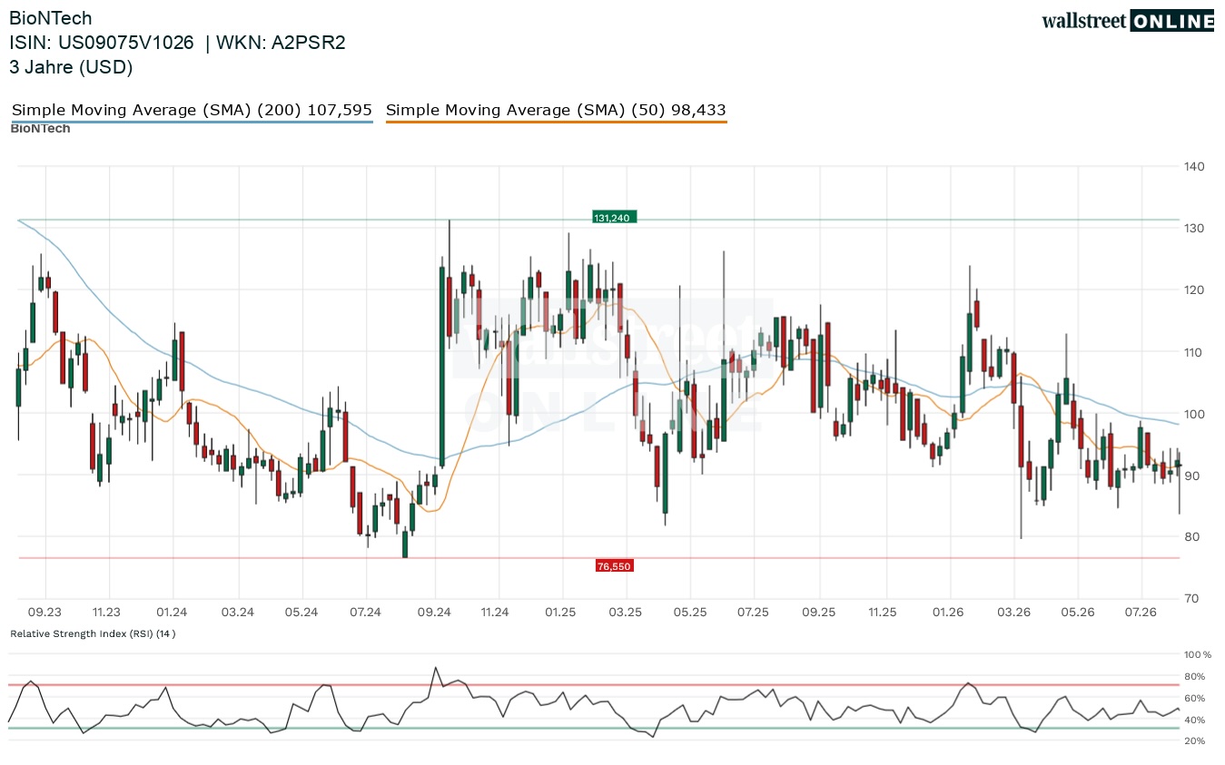Select the 09.25 date axis label
The image size is (1225, 765).
click(818, 613)
